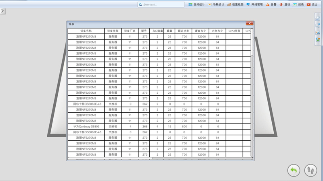Select the 华为Quidway S9303 table row

tap(86, 126)
